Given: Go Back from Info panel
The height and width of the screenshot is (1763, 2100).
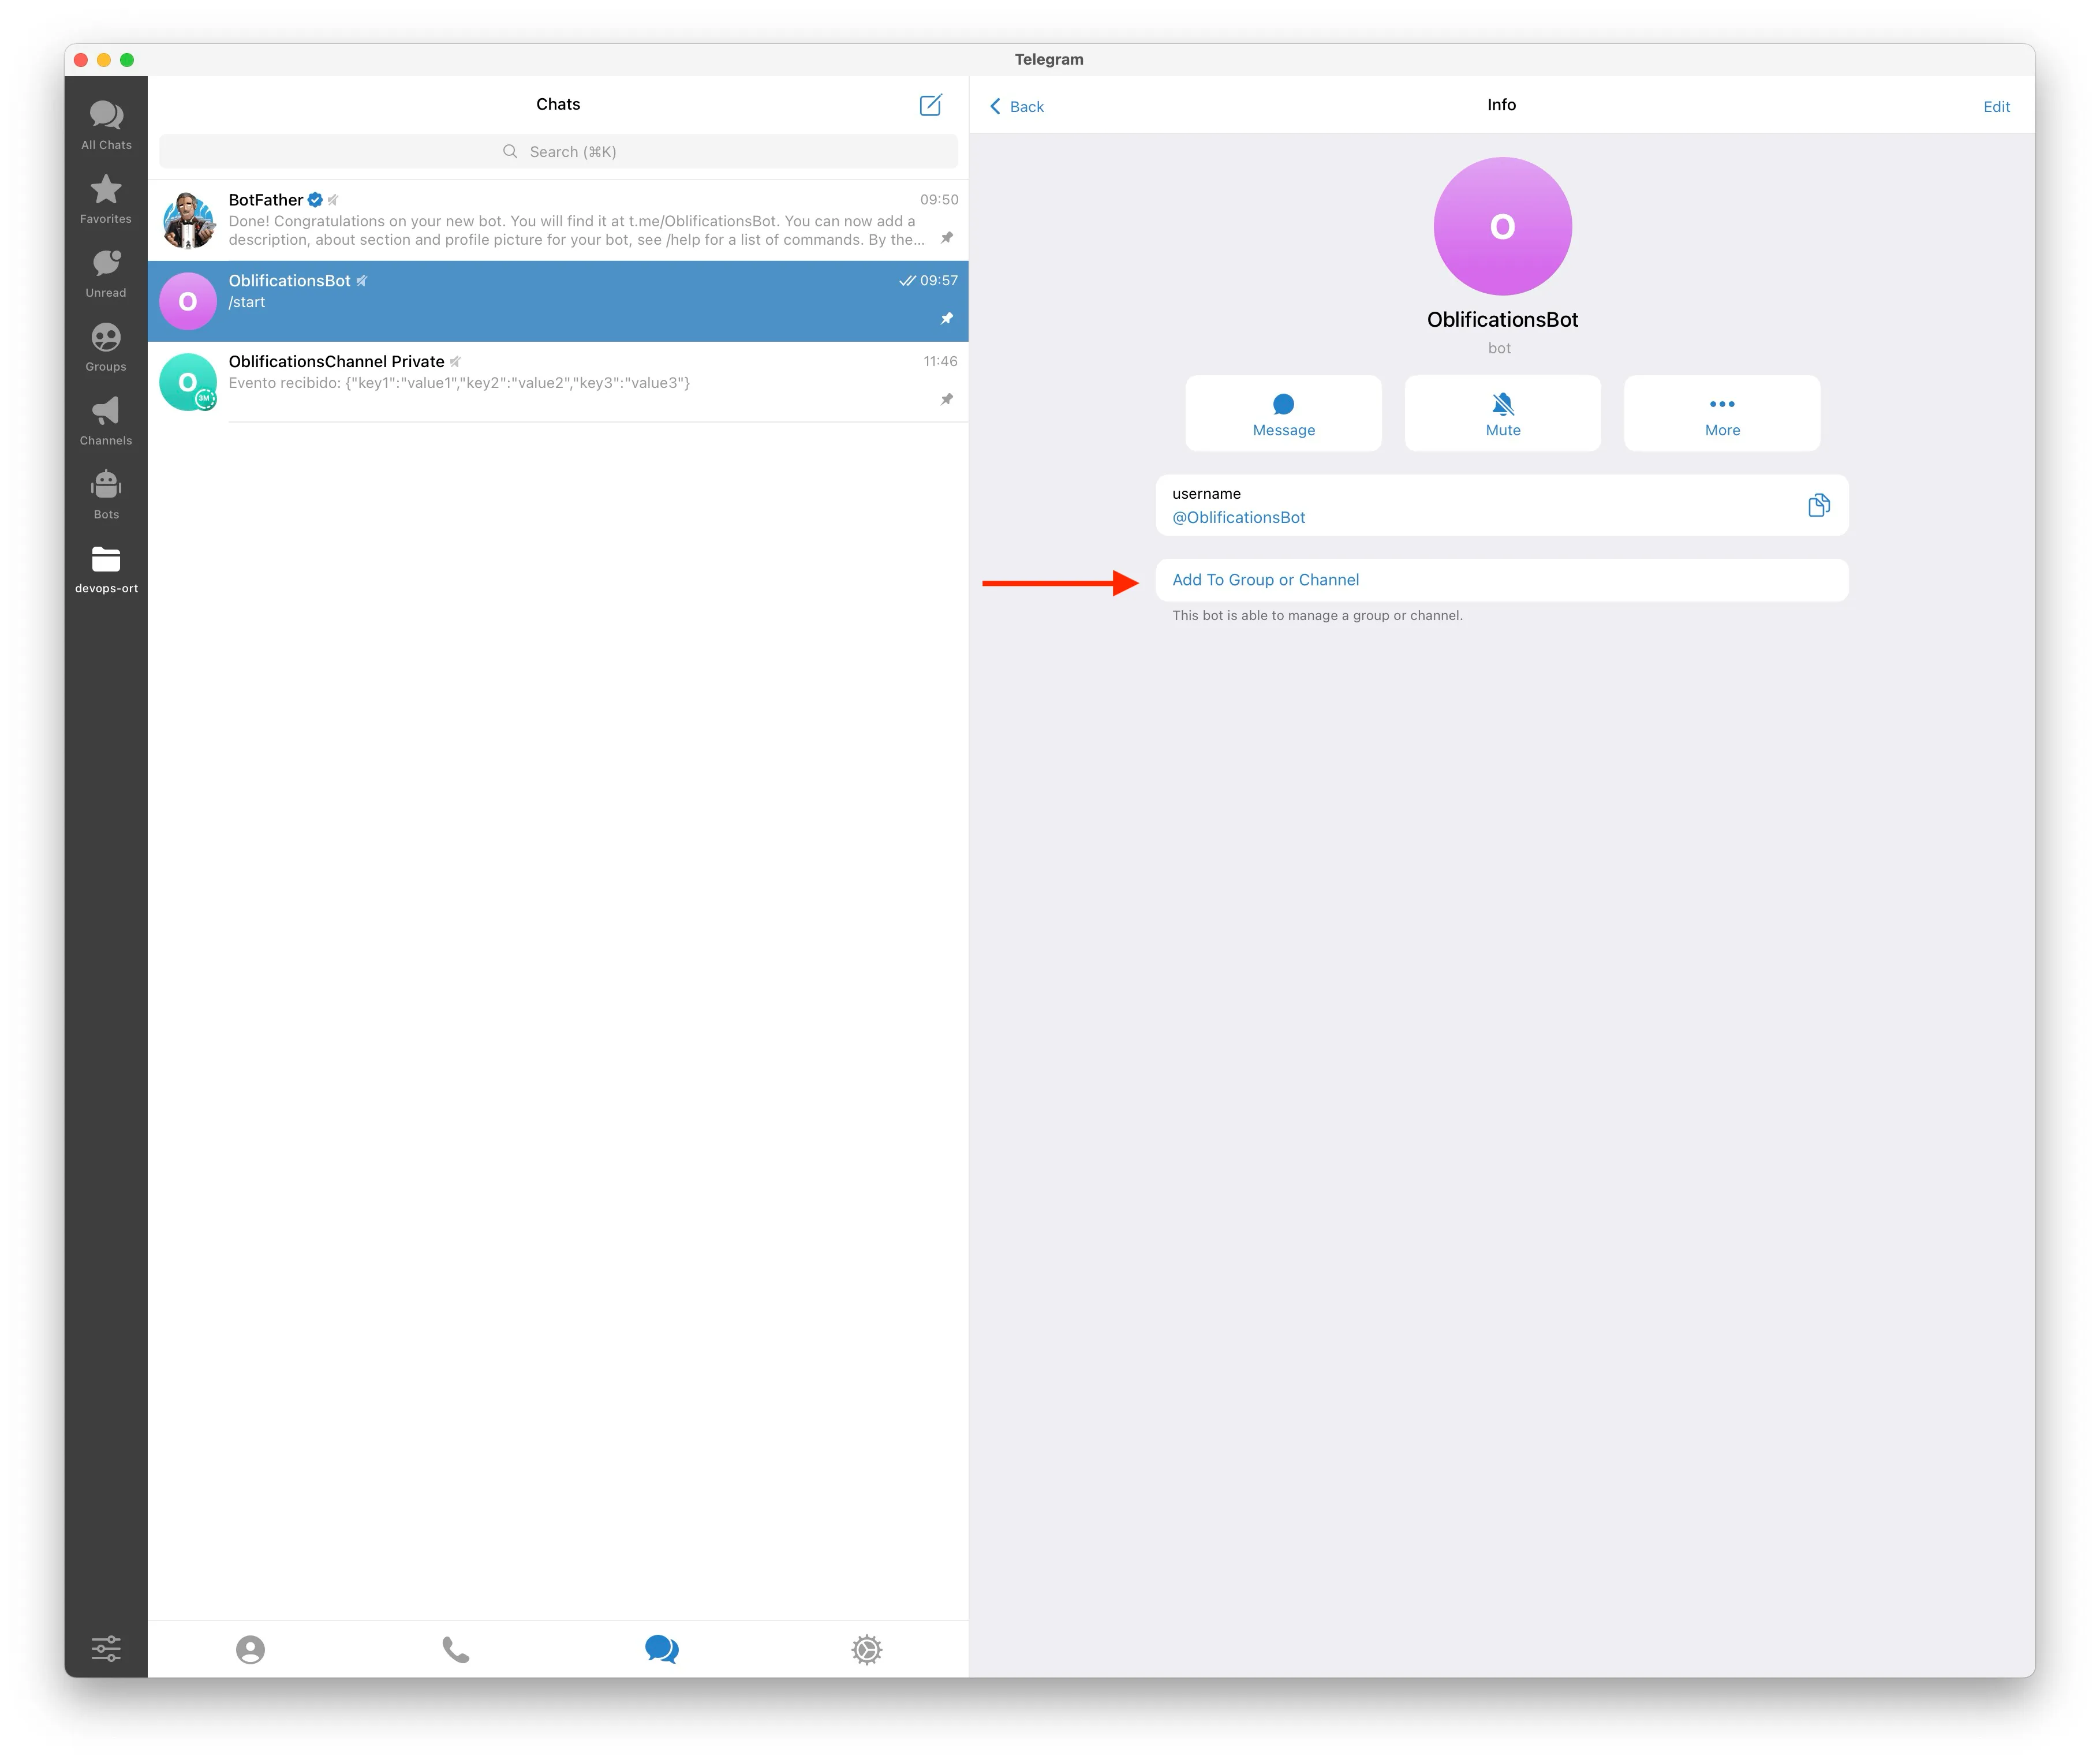Looking at the screenshot, I should pos(1016,106).
